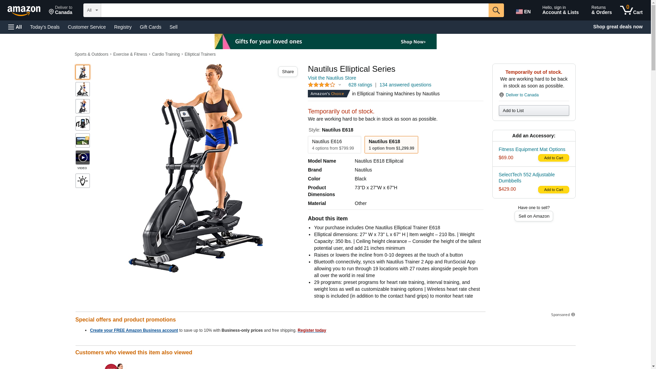656x369 pixels.
Task: Click into the Amazon search field
Action: [x=295, y=10]
